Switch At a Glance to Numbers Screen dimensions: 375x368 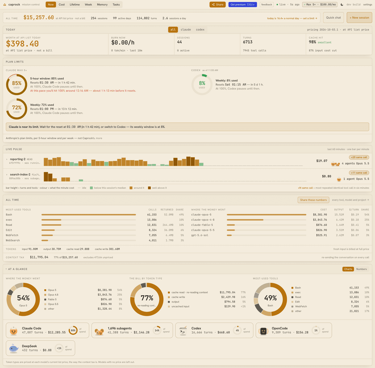[x=361, y=269]
